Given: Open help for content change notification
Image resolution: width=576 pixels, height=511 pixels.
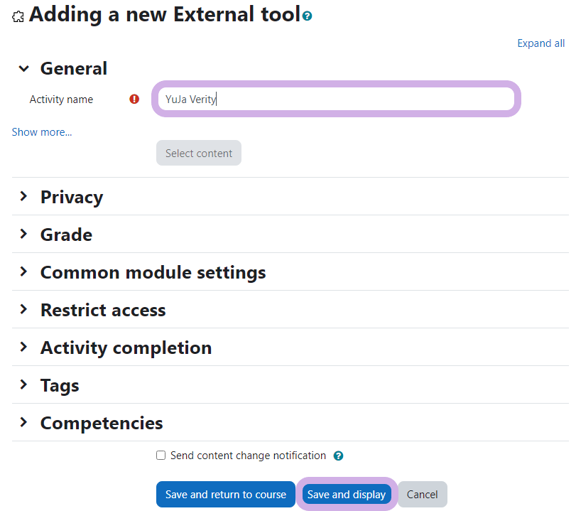Looking at the screenshot, I should click(x=339, y=456).
